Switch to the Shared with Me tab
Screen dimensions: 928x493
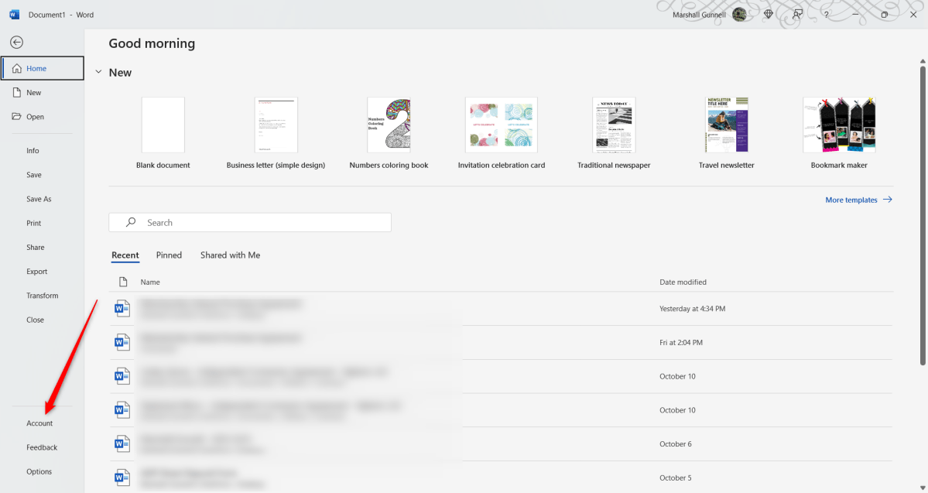pyautogui.click(x=230, y=255)
